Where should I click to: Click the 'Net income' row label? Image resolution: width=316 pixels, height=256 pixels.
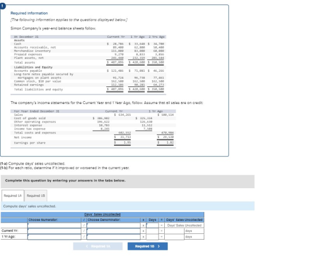23,137
